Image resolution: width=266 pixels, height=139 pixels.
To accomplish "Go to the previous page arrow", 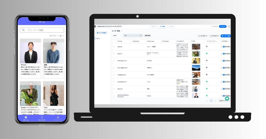I will [207, 101].
